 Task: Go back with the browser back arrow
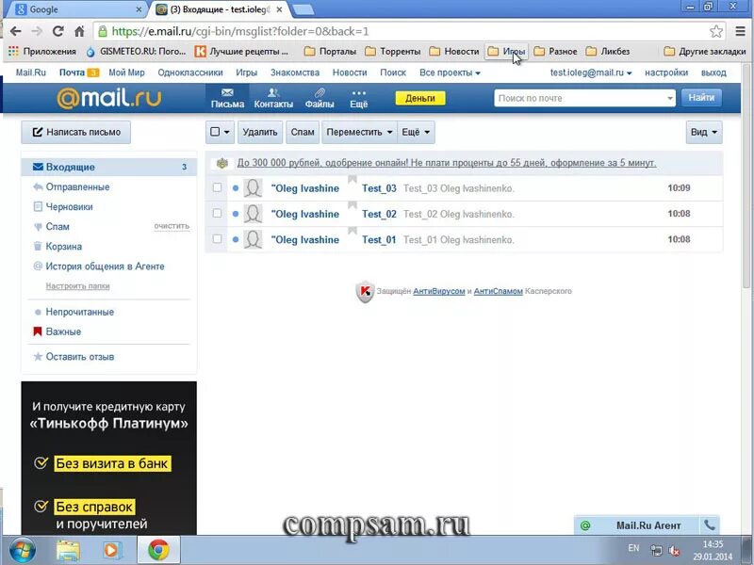click(15, 32)
